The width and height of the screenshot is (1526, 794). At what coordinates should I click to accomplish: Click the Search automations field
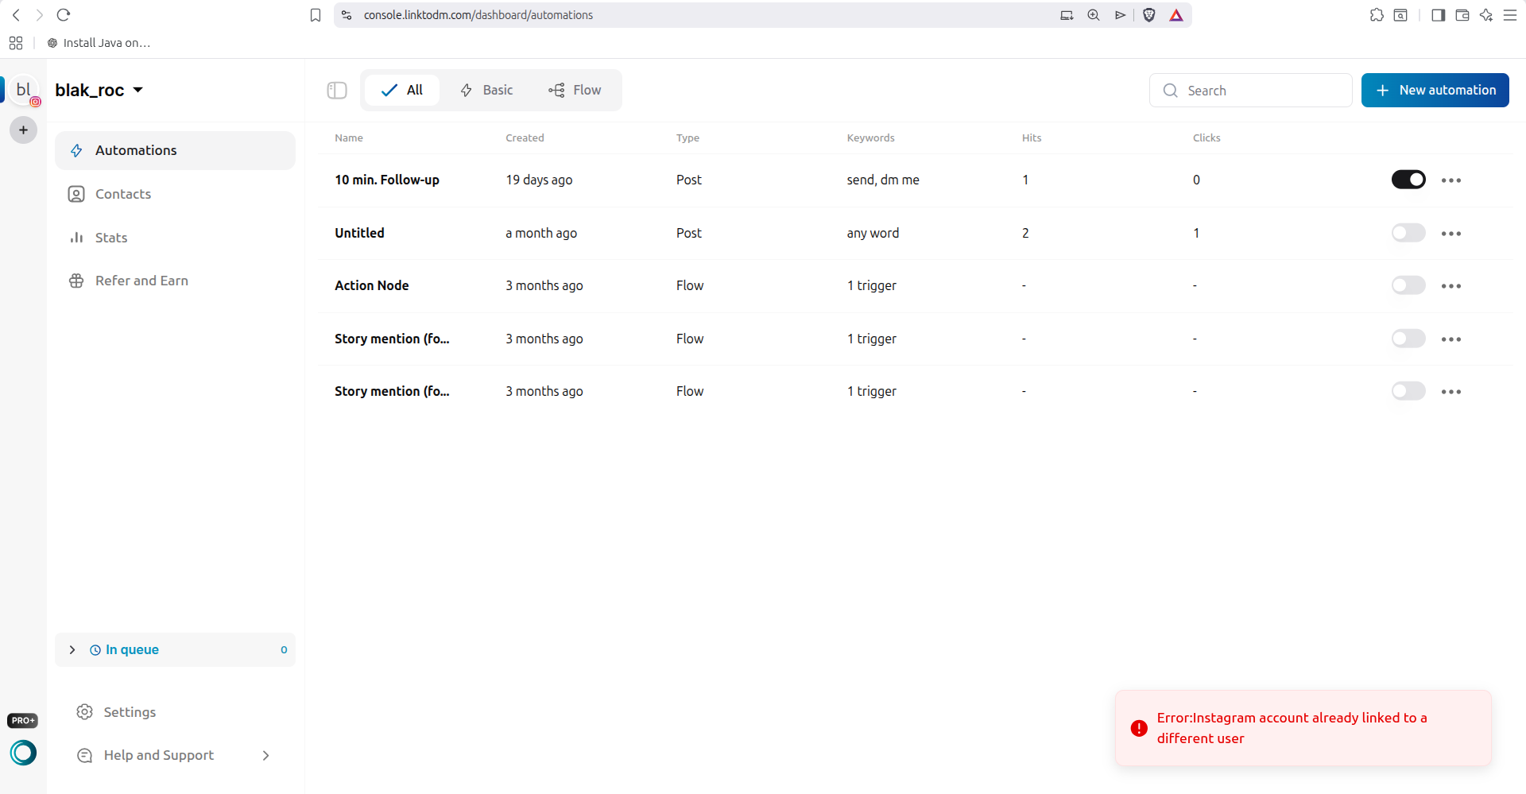1250,91
